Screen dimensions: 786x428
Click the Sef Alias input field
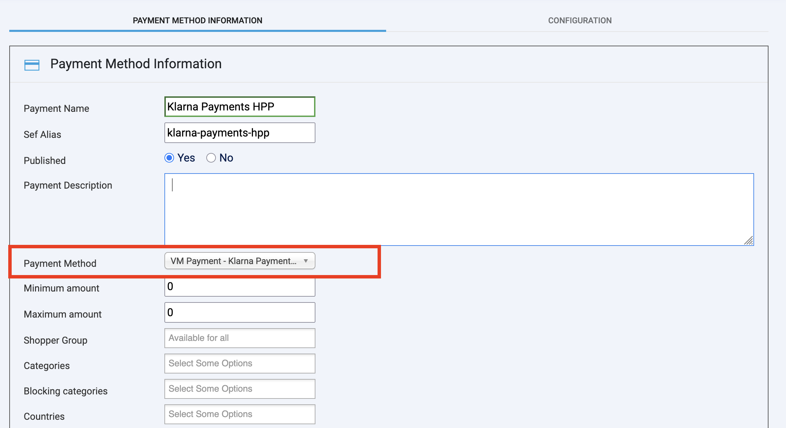pyautogui.click(x=240, y=133)
